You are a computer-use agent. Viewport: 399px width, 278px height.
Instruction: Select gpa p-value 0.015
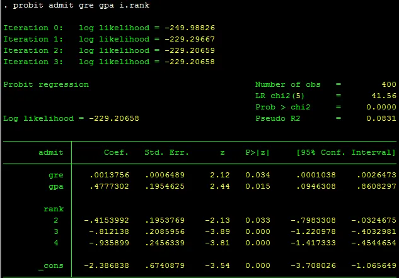258,186
